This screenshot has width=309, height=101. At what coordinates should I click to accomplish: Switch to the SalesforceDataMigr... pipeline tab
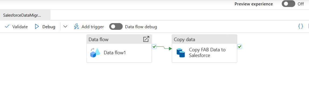point(25,15)
